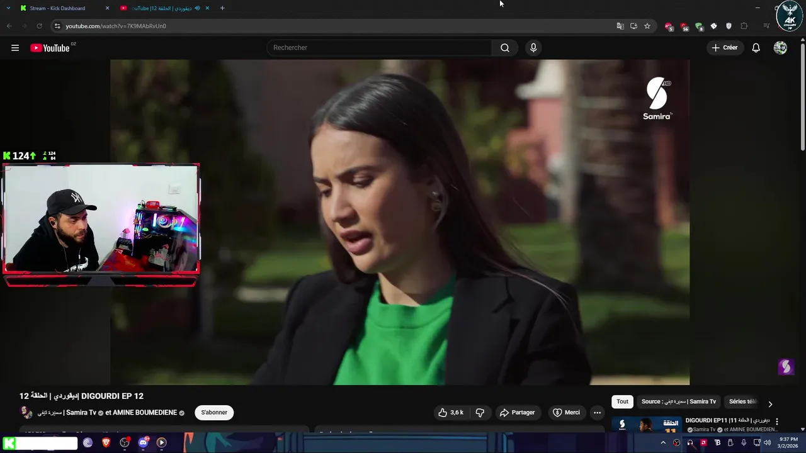Click the translate page icon in address bar
Screen dimensions: 806x453
620,26
